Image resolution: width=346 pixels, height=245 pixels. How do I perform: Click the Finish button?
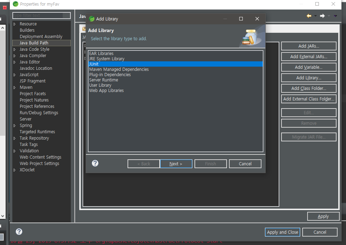pos(210,164)
